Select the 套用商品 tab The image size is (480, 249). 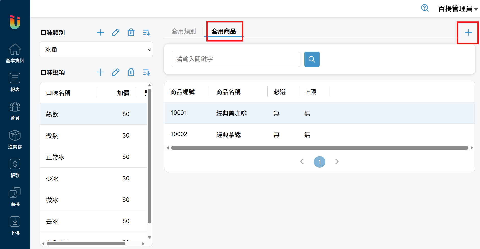coord(224,31)
